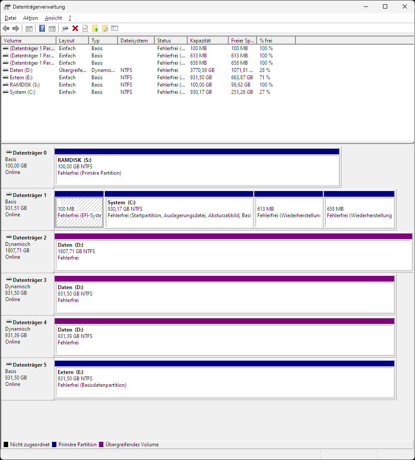Open the Aktion menu
The width and height of the screenshot is (415, 460).
pyautogui.click(x=30, y=18)
